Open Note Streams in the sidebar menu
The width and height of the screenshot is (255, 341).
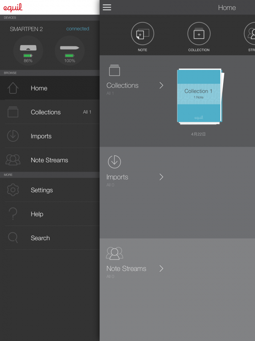(x=50, y=160)
